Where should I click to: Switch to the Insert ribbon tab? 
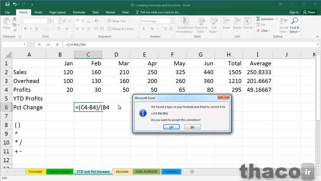pos(38,12)
